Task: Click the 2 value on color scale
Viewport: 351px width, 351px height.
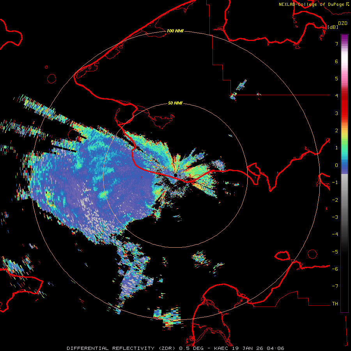Action: [x=337, y=131]
